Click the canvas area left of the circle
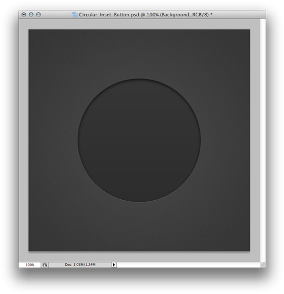The height and width of the screenshot is (294, 284). (x=53, y=140)
